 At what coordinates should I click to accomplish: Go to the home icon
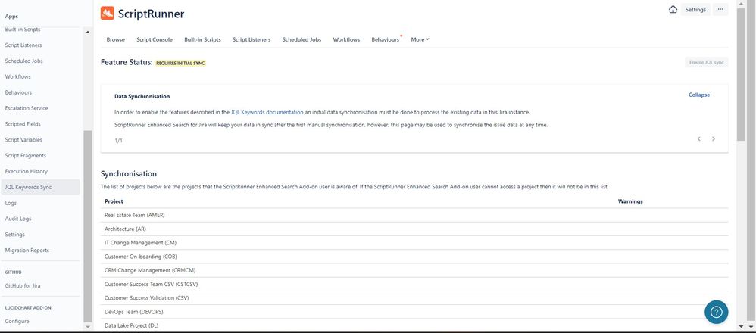673,10
